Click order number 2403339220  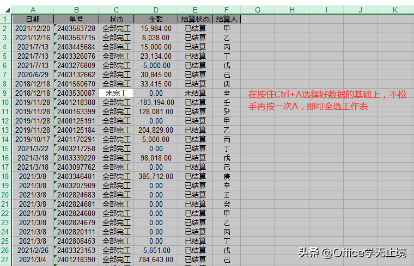[x=76, y=158]
